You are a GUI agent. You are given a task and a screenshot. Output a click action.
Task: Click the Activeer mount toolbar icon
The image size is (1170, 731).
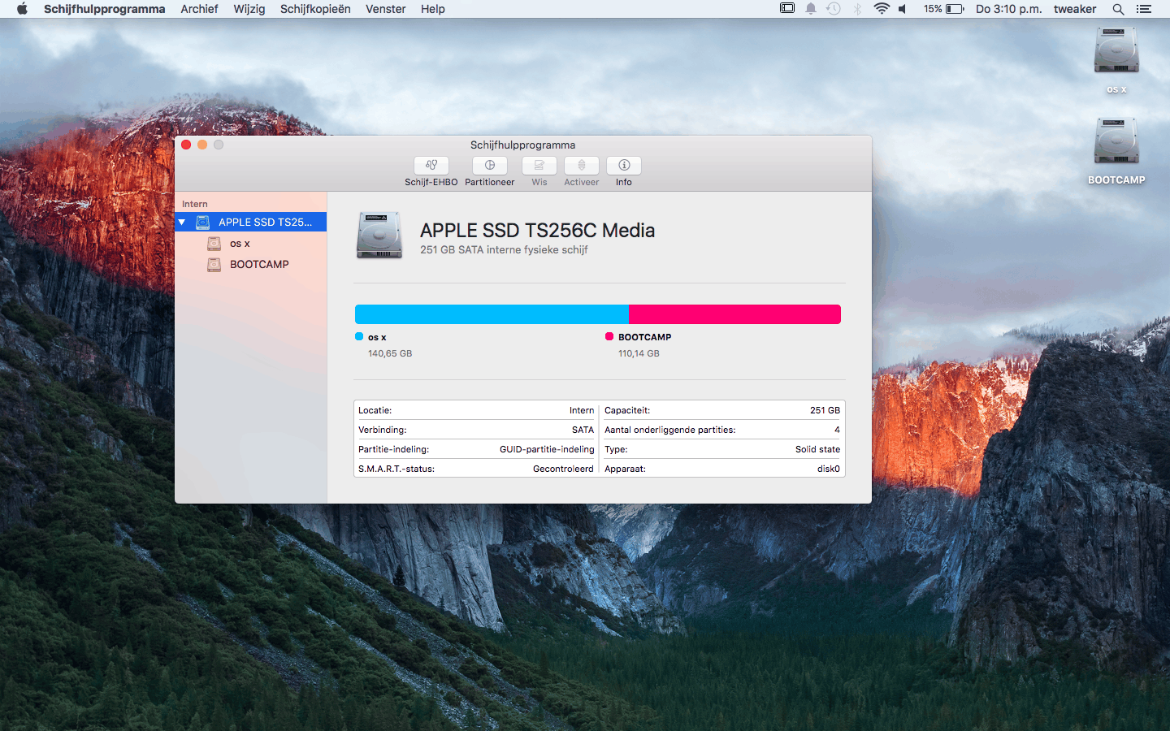582,166
